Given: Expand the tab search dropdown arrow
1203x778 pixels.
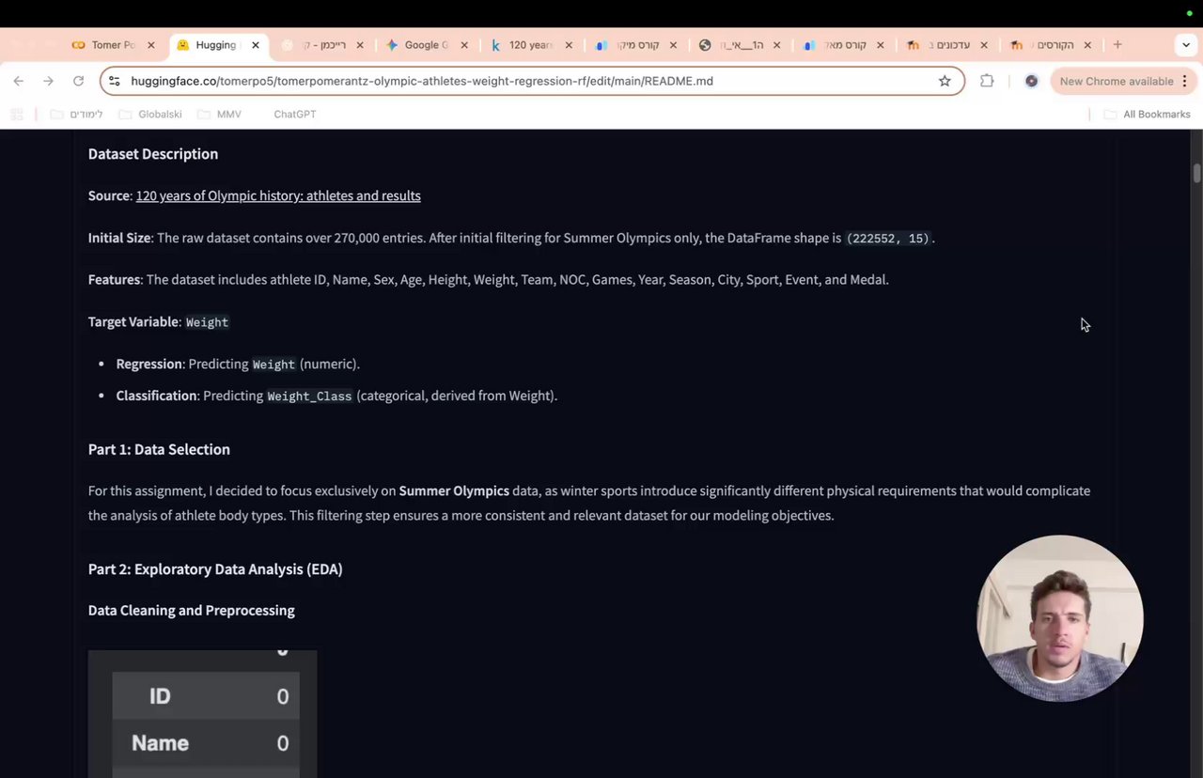Looking at the screenshot, I should pyautogui.click(x=1186, y=44).
